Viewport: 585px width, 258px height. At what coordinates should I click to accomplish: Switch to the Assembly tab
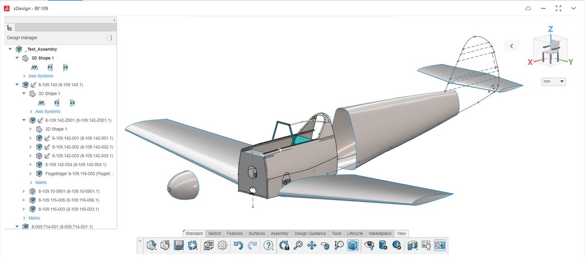pyautogui.click(x=279, y=234)
